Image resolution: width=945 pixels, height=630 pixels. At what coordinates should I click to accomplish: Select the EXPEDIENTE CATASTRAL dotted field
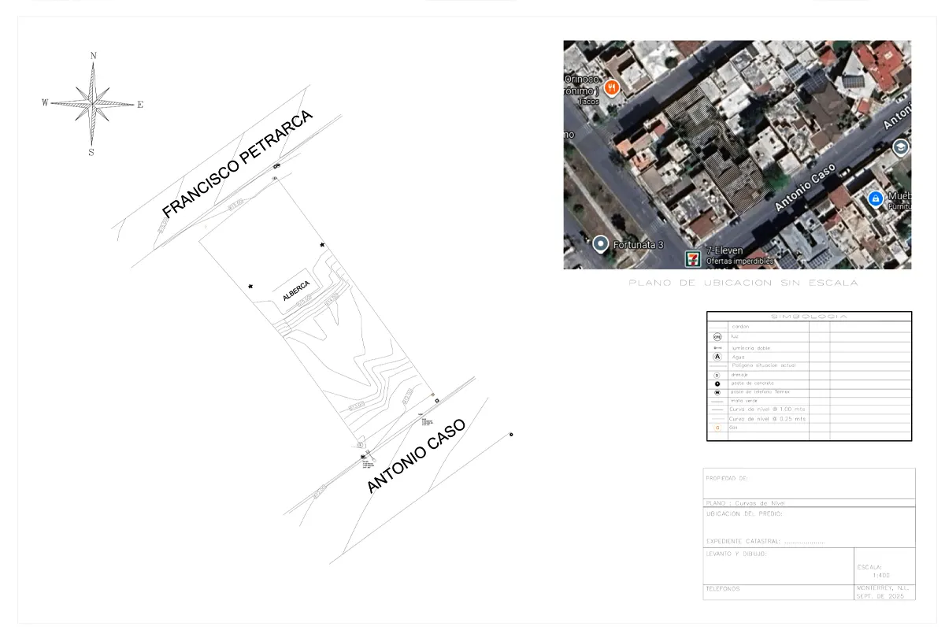click(x=803, y=542)
